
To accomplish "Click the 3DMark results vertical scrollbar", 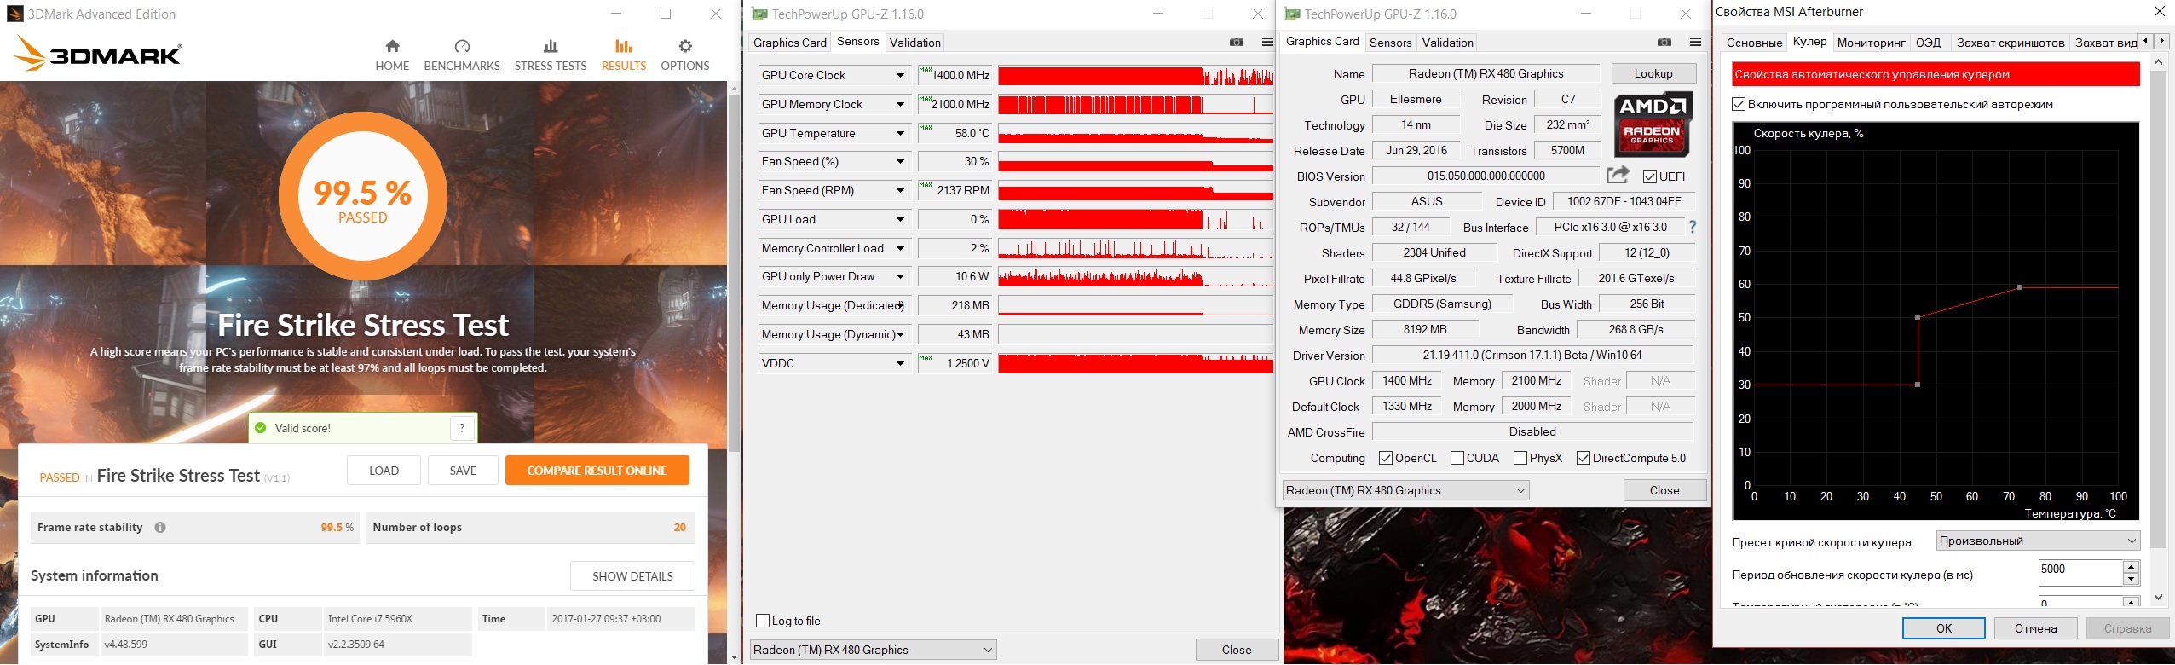I will 735,273.
